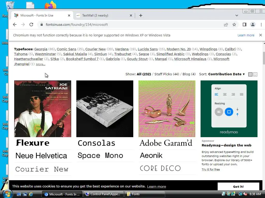Filter by Blog (4)
Screen dimensions: 265x198
(x=189, y=74)
